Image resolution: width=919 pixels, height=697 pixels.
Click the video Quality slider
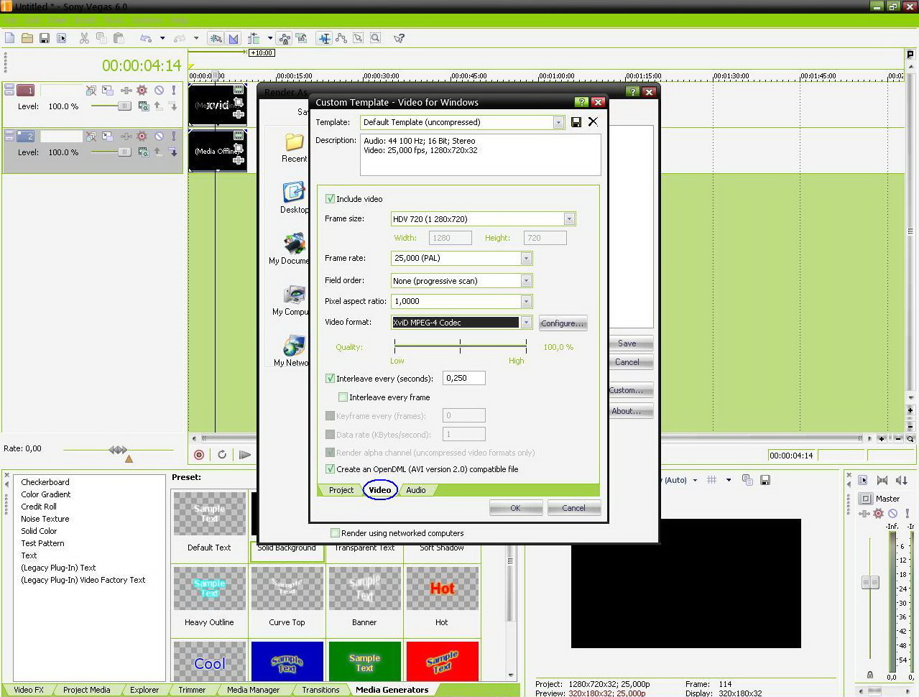460,346
